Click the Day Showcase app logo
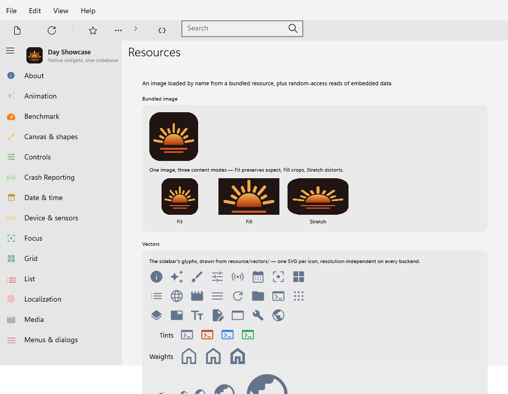This screenshot has width=508, height=394. 35,55
